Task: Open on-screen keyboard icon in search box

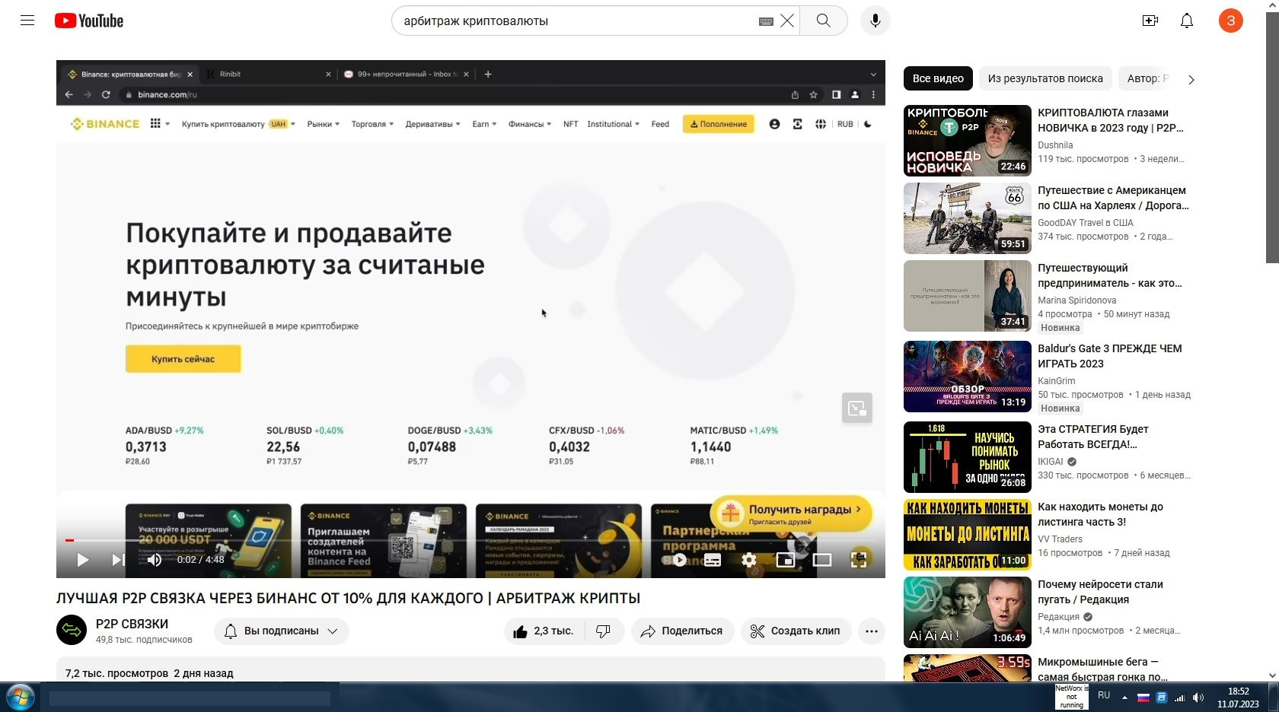Action: pos(766,21)
